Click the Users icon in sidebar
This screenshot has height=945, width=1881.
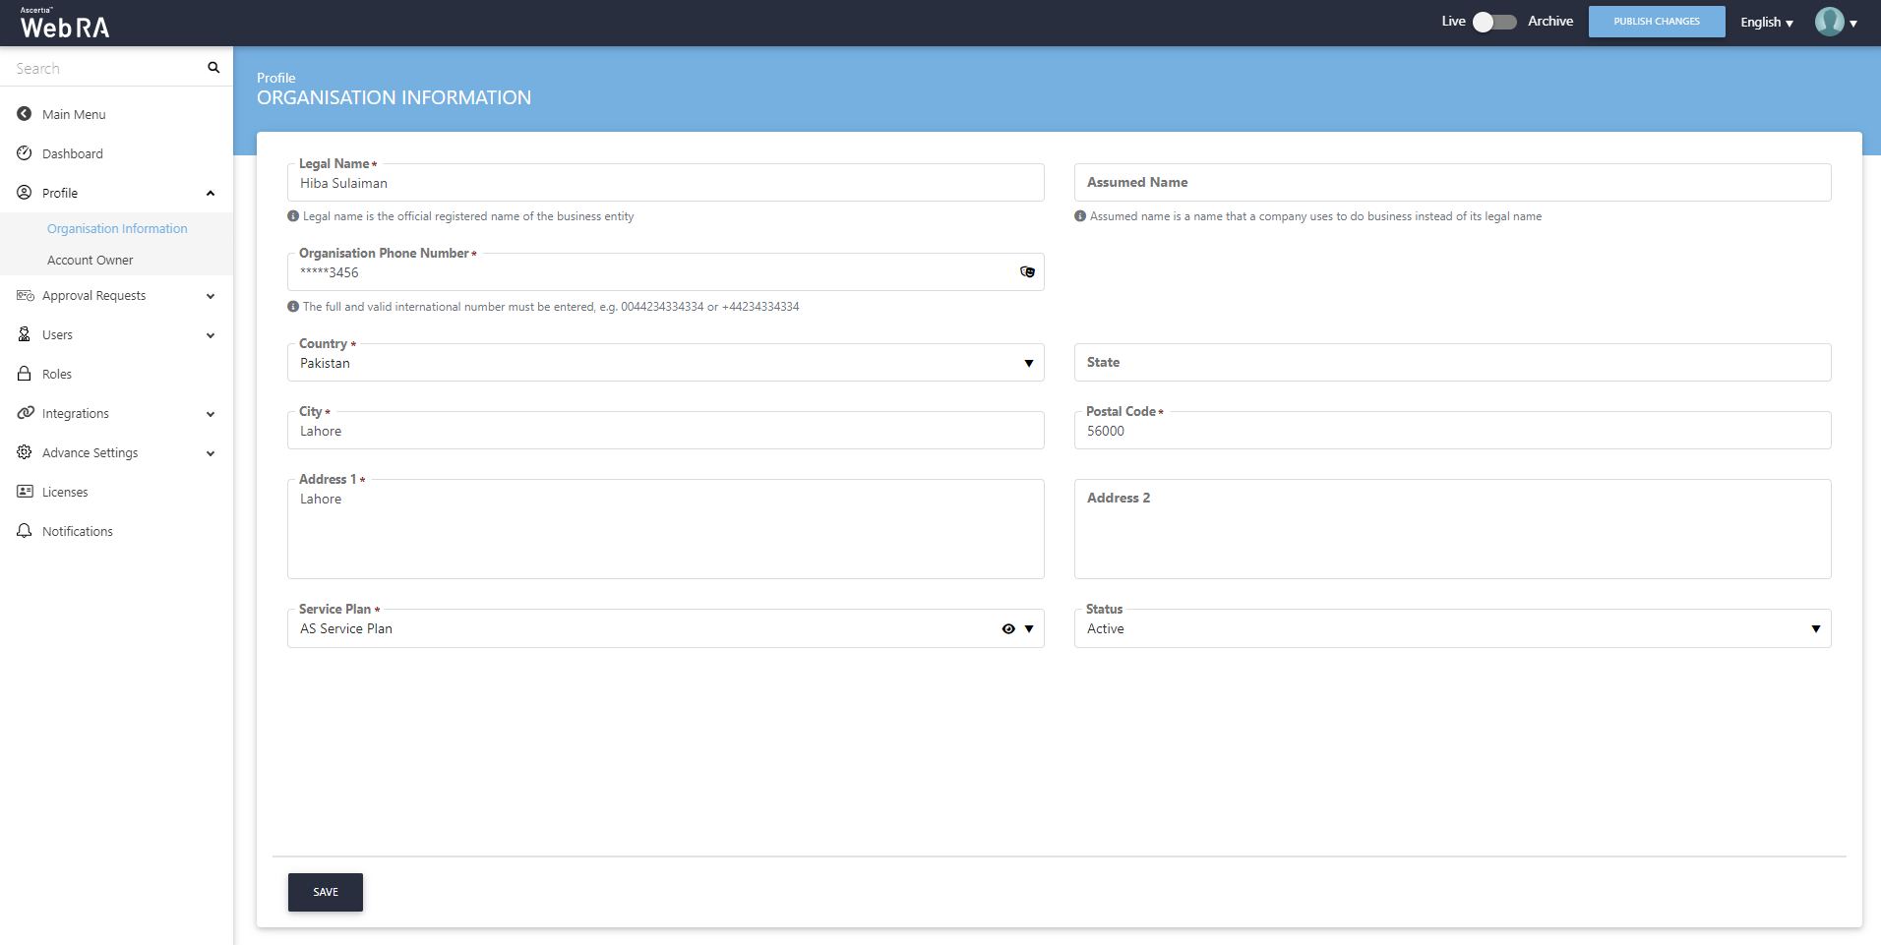tap(25, 334)
